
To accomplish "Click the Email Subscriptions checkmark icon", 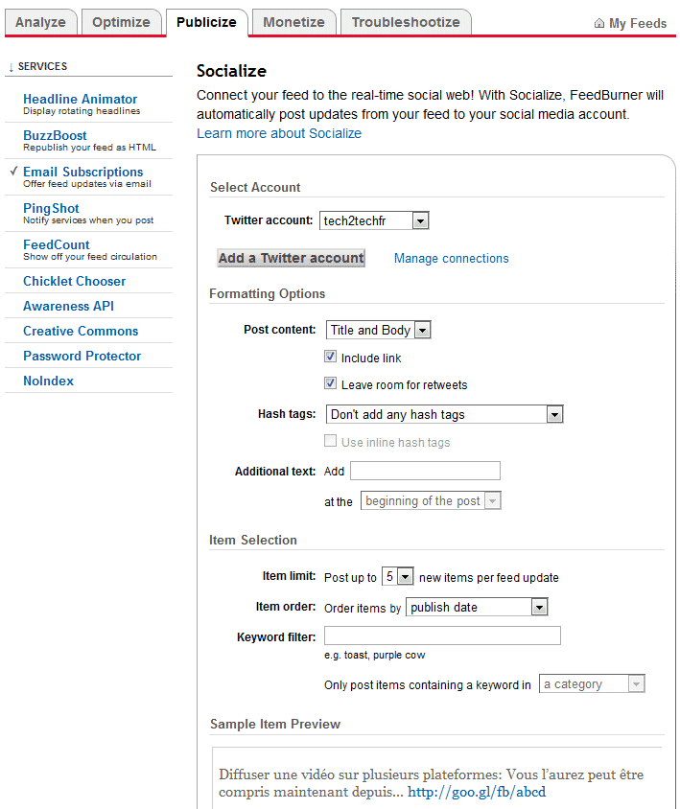I will point(14,171).
